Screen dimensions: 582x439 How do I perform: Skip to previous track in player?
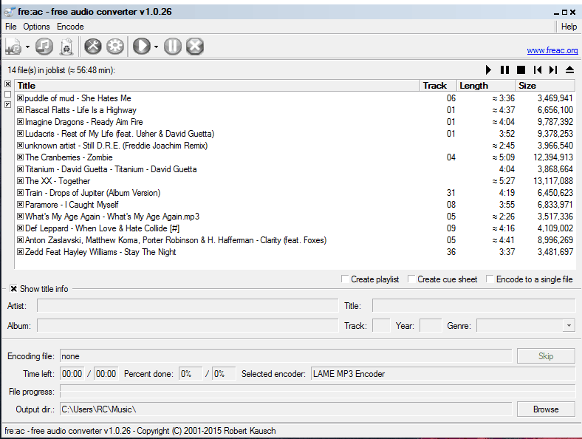click(538, 69)
